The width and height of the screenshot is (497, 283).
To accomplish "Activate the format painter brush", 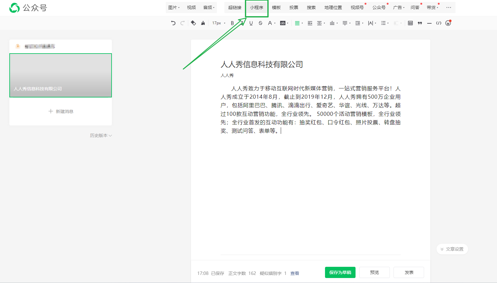I will pyautogui.click(x=203, y=23).
